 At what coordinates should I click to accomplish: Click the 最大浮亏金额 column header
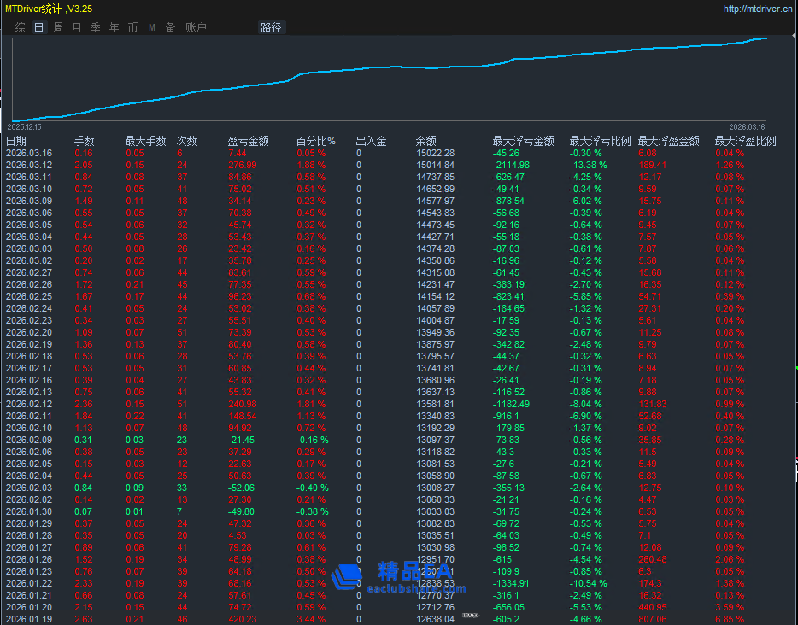point(523,141)
